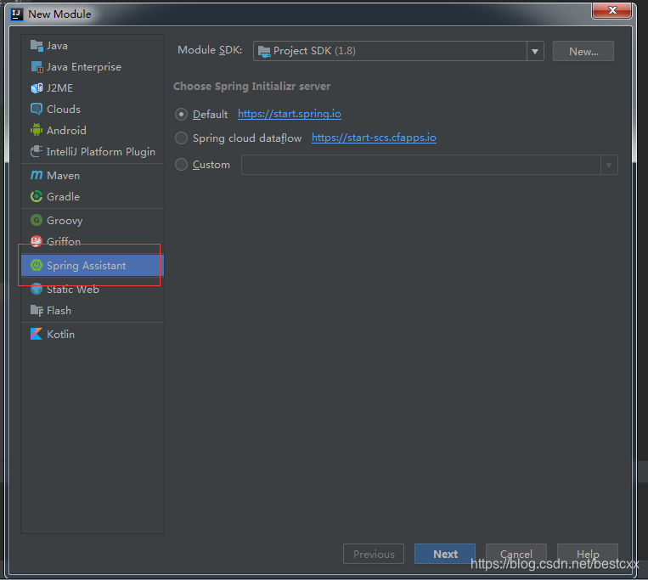Select Griffon module type label

point(64,241)
